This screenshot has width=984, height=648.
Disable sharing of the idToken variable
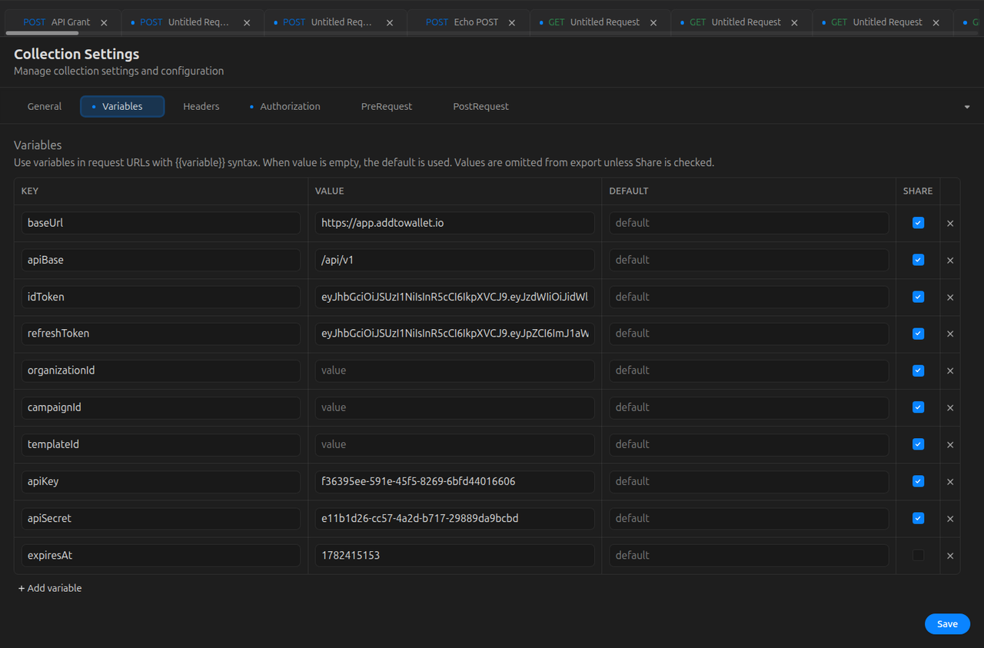(x=918, y=297)
